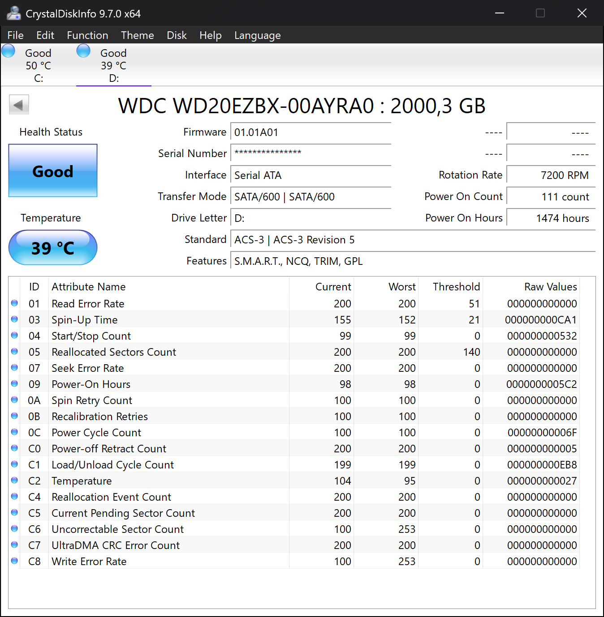Click status dot for Power-off Retract Count
This screenshot has height=617, width=604.
(14, 448)
